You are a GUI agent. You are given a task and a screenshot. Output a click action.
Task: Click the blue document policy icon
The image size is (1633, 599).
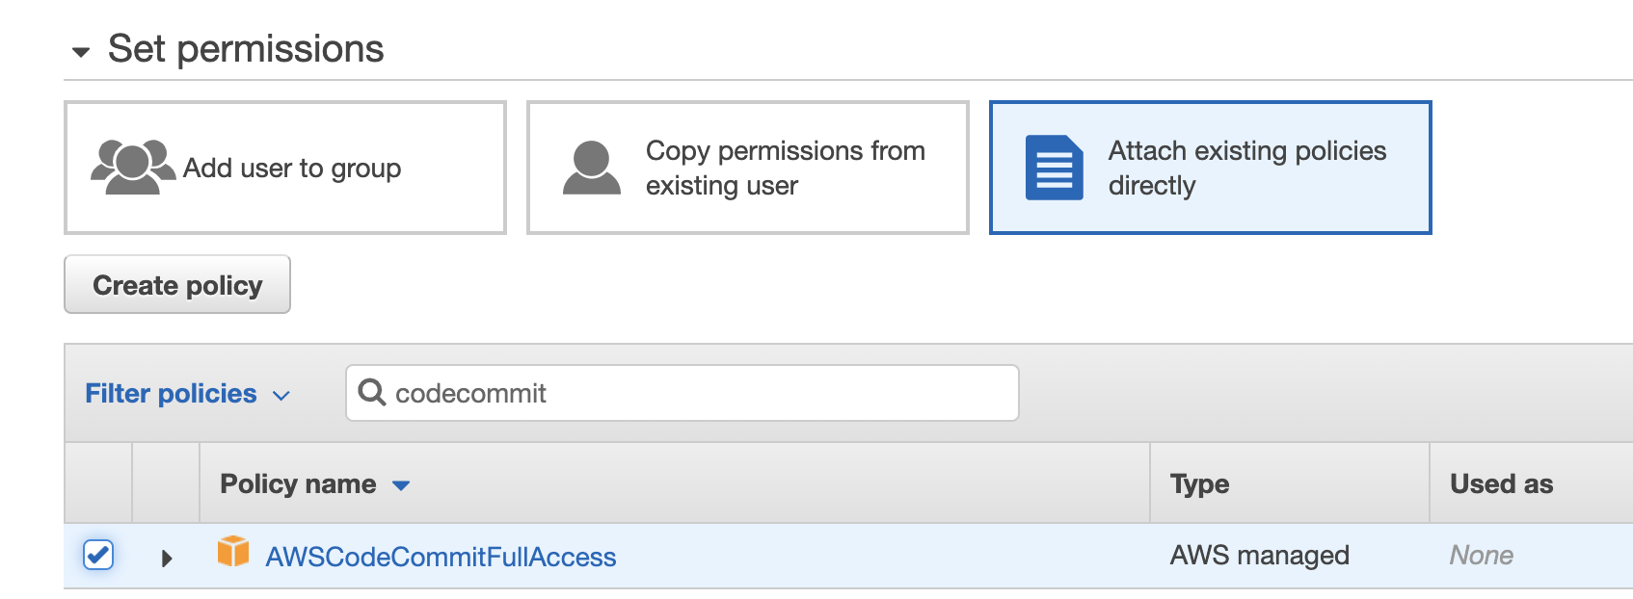point(1055,168)
